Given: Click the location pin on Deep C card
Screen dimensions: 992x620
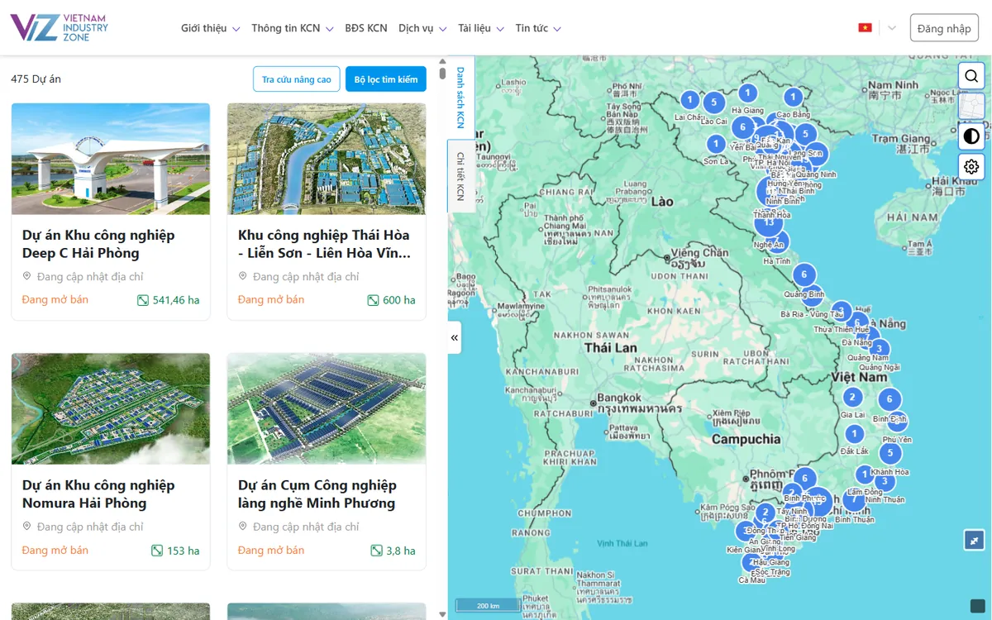Looking at the screenshot, I should (26, 276).
